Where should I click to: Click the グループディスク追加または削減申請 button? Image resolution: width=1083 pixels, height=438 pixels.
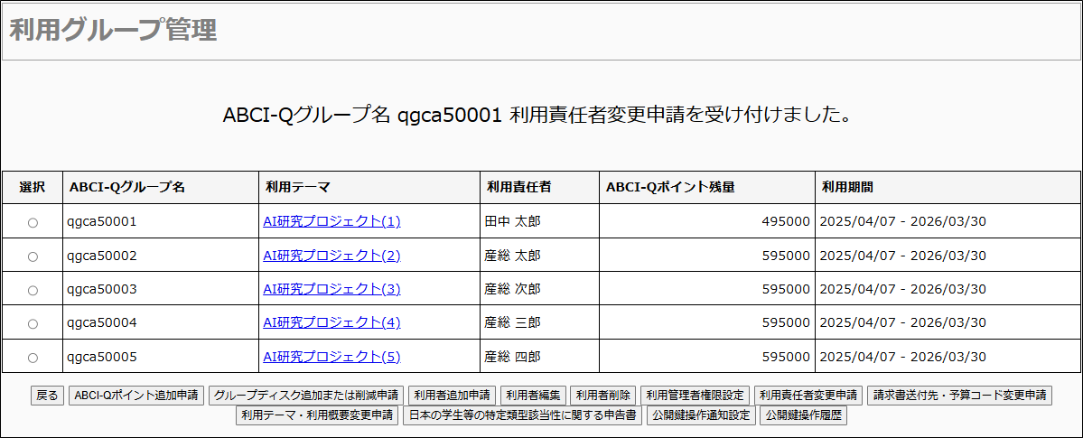point(306,396)
